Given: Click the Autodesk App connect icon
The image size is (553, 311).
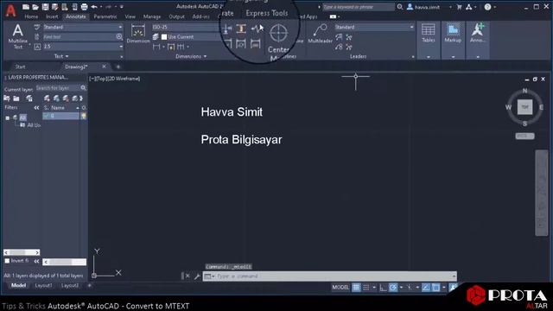Looking at the screenshot, I should 468,7.
